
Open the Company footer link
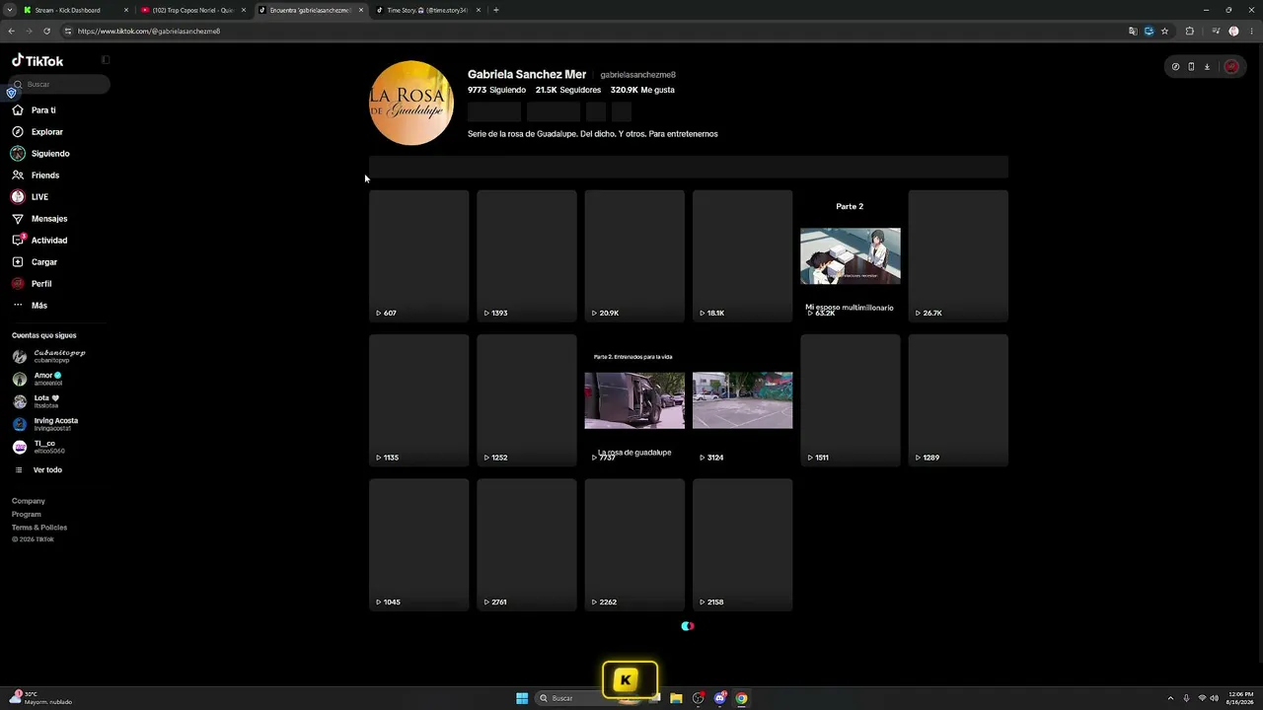click(x=29, y=501)
